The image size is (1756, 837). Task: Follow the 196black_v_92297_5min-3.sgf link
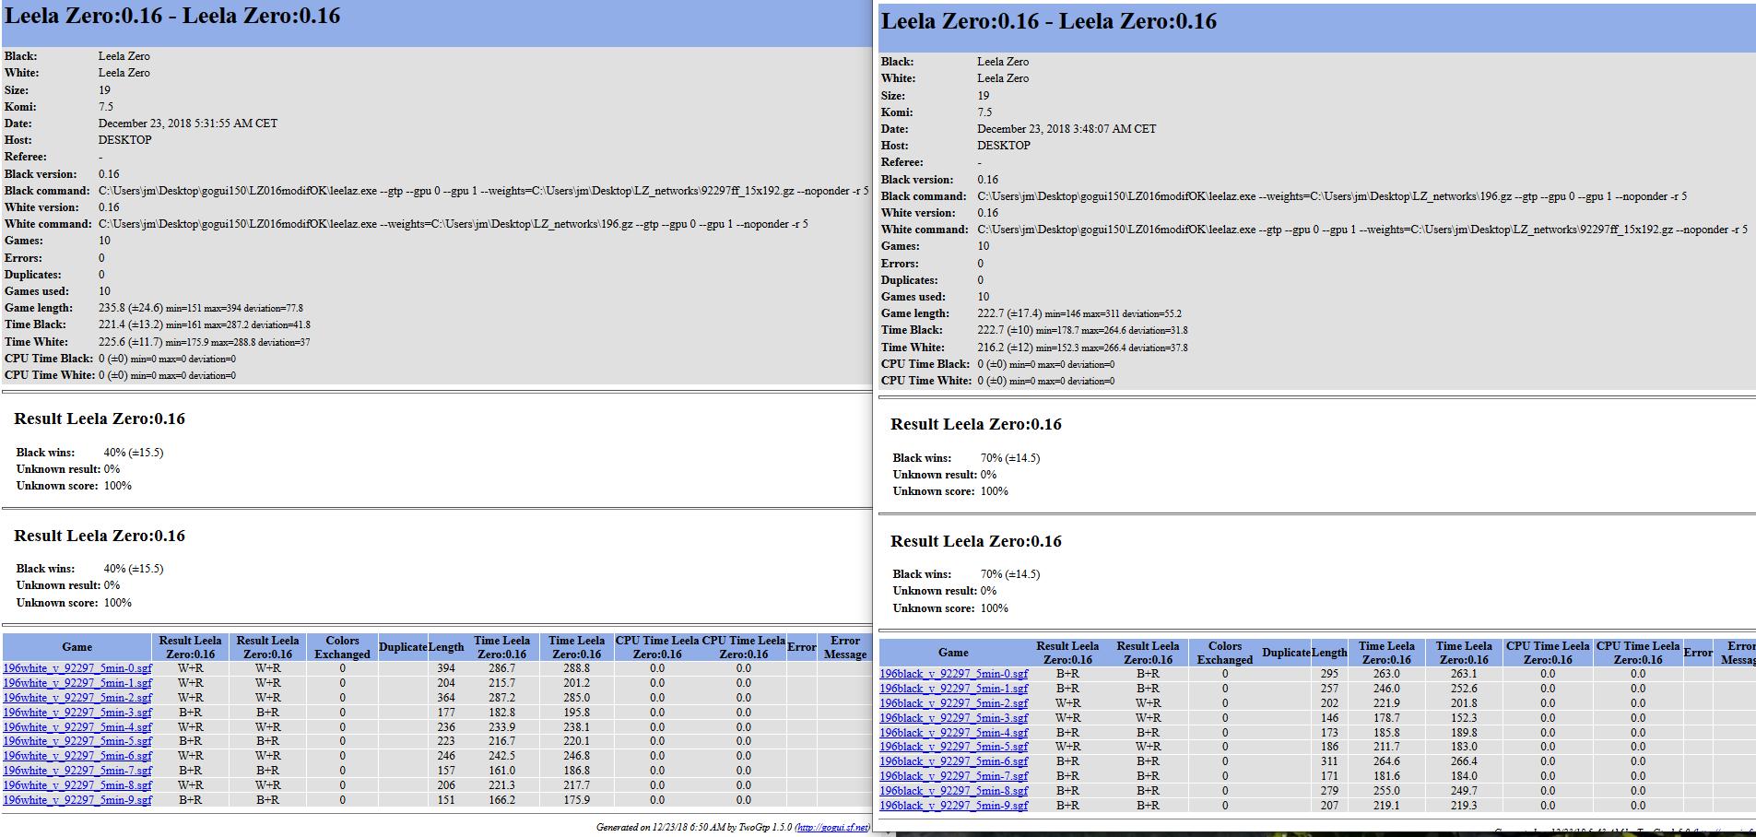pyautogui.click(x=953, y=718)
